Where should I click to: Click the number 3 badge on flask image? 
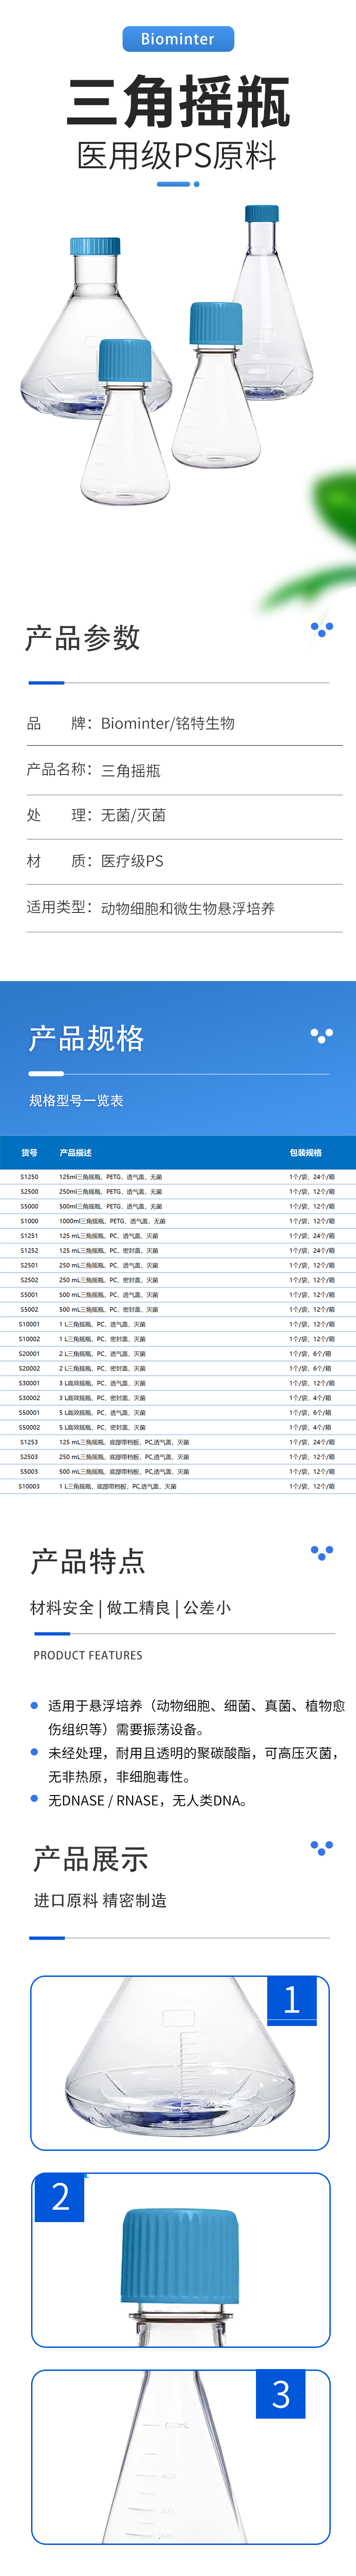point(281,2394)
